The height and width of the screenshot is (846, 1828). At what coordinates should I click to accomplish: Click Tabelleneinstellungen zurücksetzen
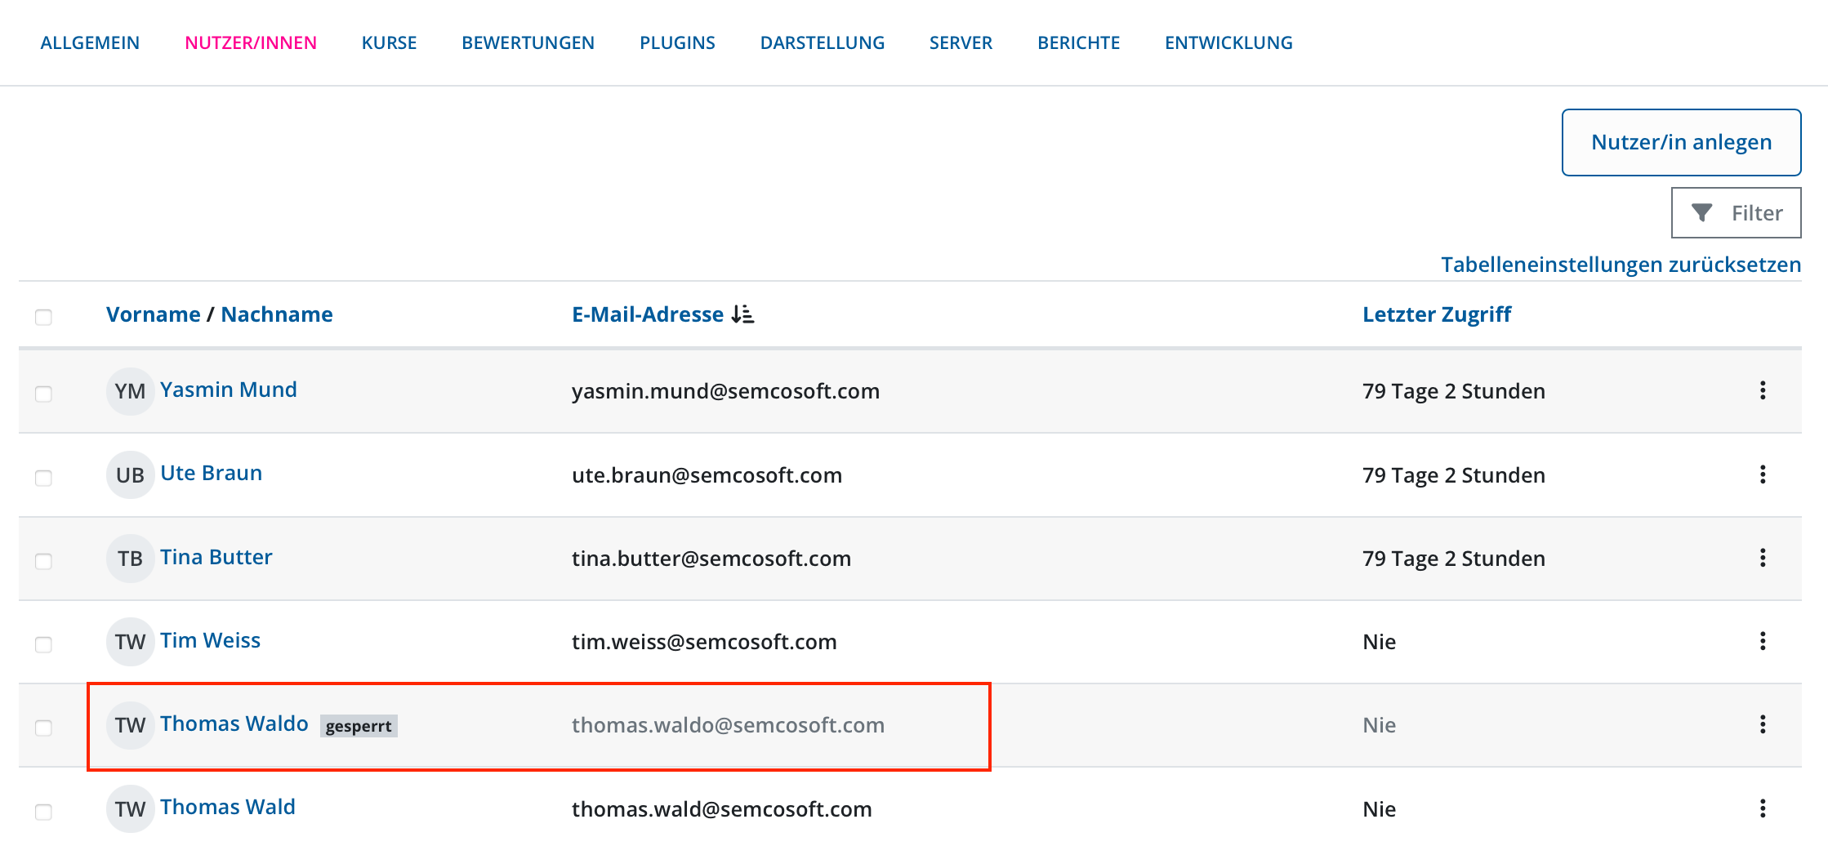pyautogui.click(x=1621, y=264)
